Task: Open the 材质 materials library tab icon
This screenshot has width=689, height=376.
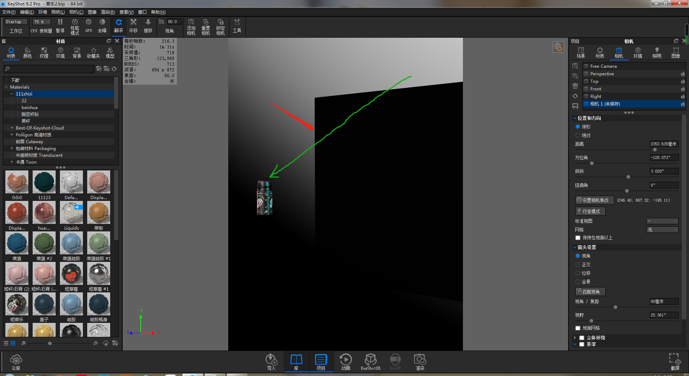Action: point(11,52)
